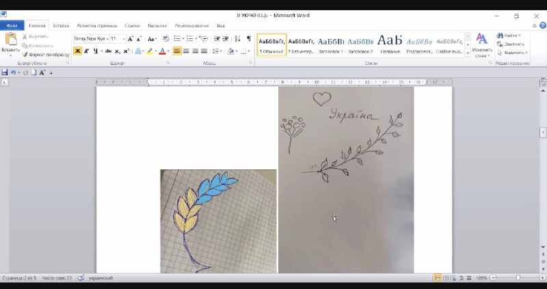Click the Undo icon in quick access toolbar
The height and width of the screenshot is (289, 547).
point(13,72)
